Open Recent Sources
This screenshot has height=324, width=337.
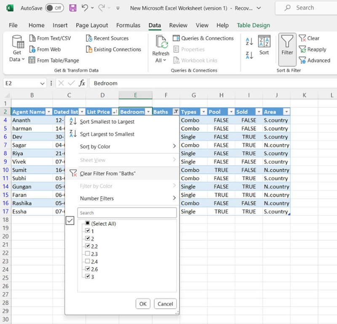[107, 38]
